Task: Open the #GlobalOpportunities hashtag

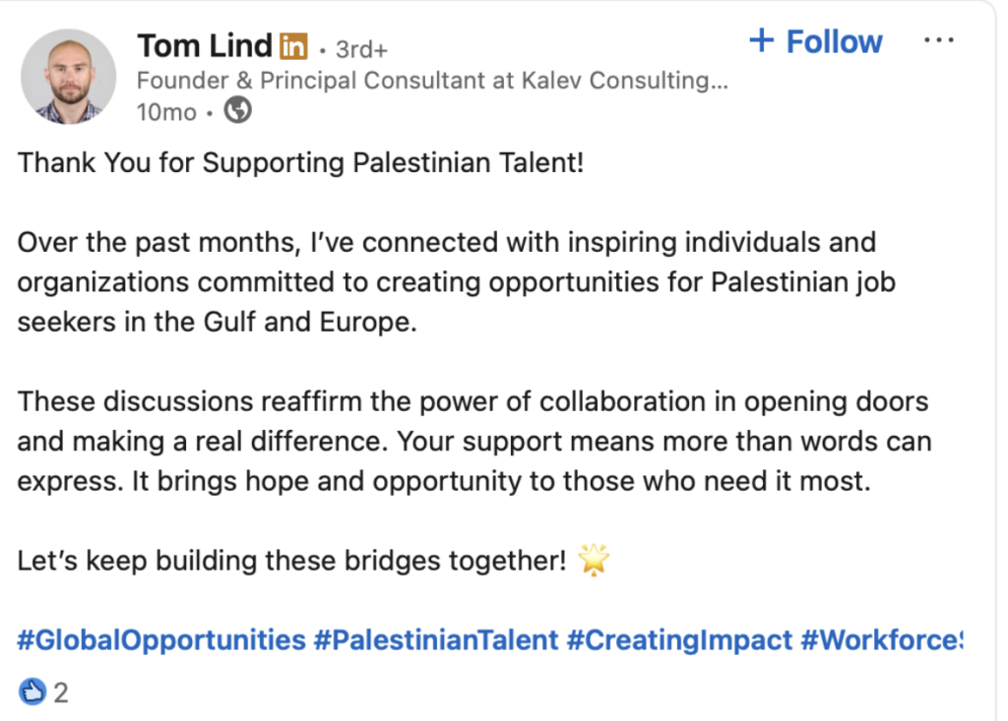Action: point(161,640)
